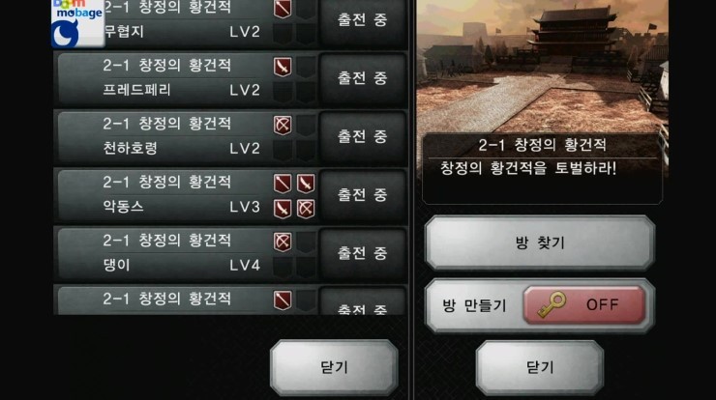Screen dimensions: 716x400
Task: Select the top-right sword icon for 악동스
Action: click(306, 184)
